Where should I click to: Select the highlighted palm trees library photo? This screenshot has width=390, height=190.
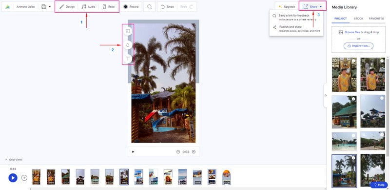(x=344, y=171)
